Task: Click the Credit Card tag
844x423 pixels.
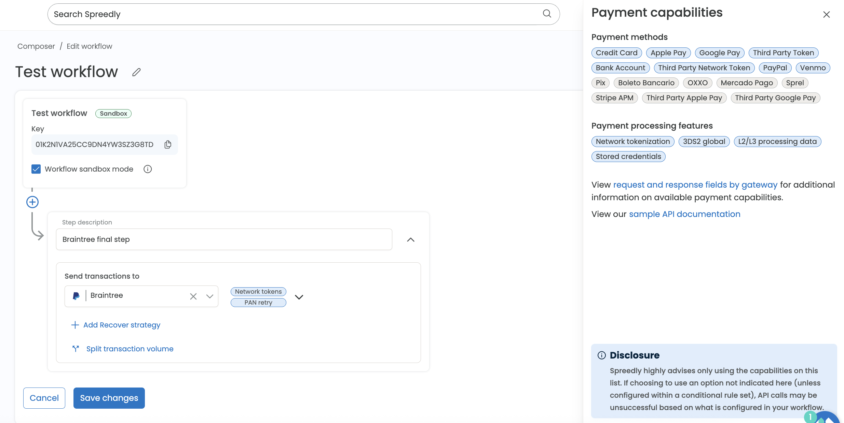Action: click(x=616, y=53)
